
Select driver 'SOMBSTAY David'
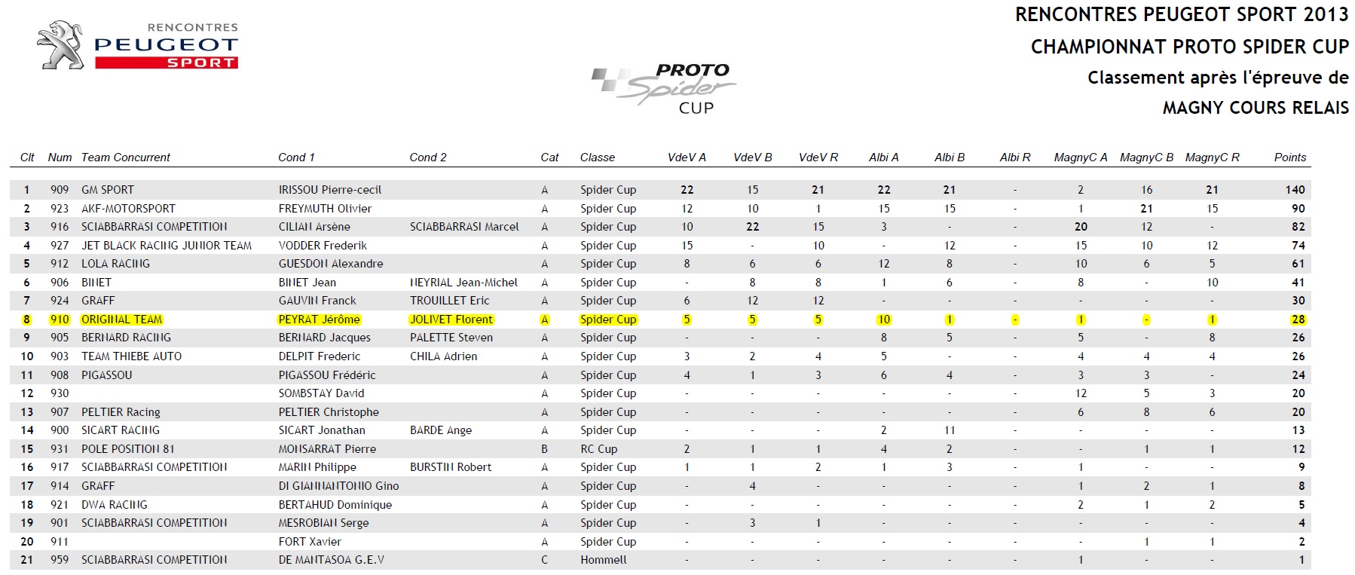321,393
